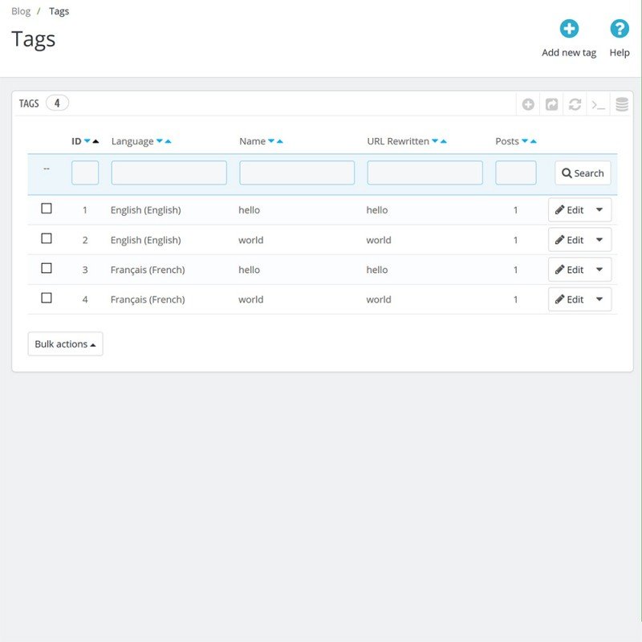Viewport: 642px width, 642px height.
Task: Click the tags count badge 4
Action: click(57, 104)
